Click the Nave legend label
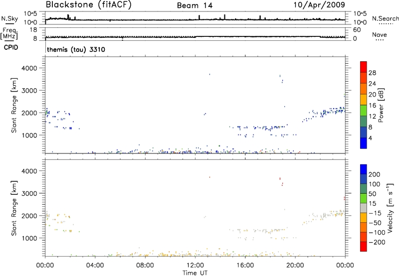399x276 pixels. pyautogui.click(x=380, y=34)
